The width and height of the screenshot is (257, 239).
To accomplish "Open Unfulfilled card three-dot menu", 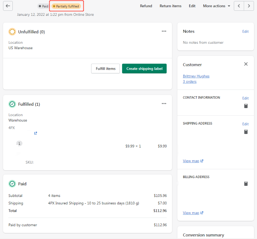I will tap(164, 31).
